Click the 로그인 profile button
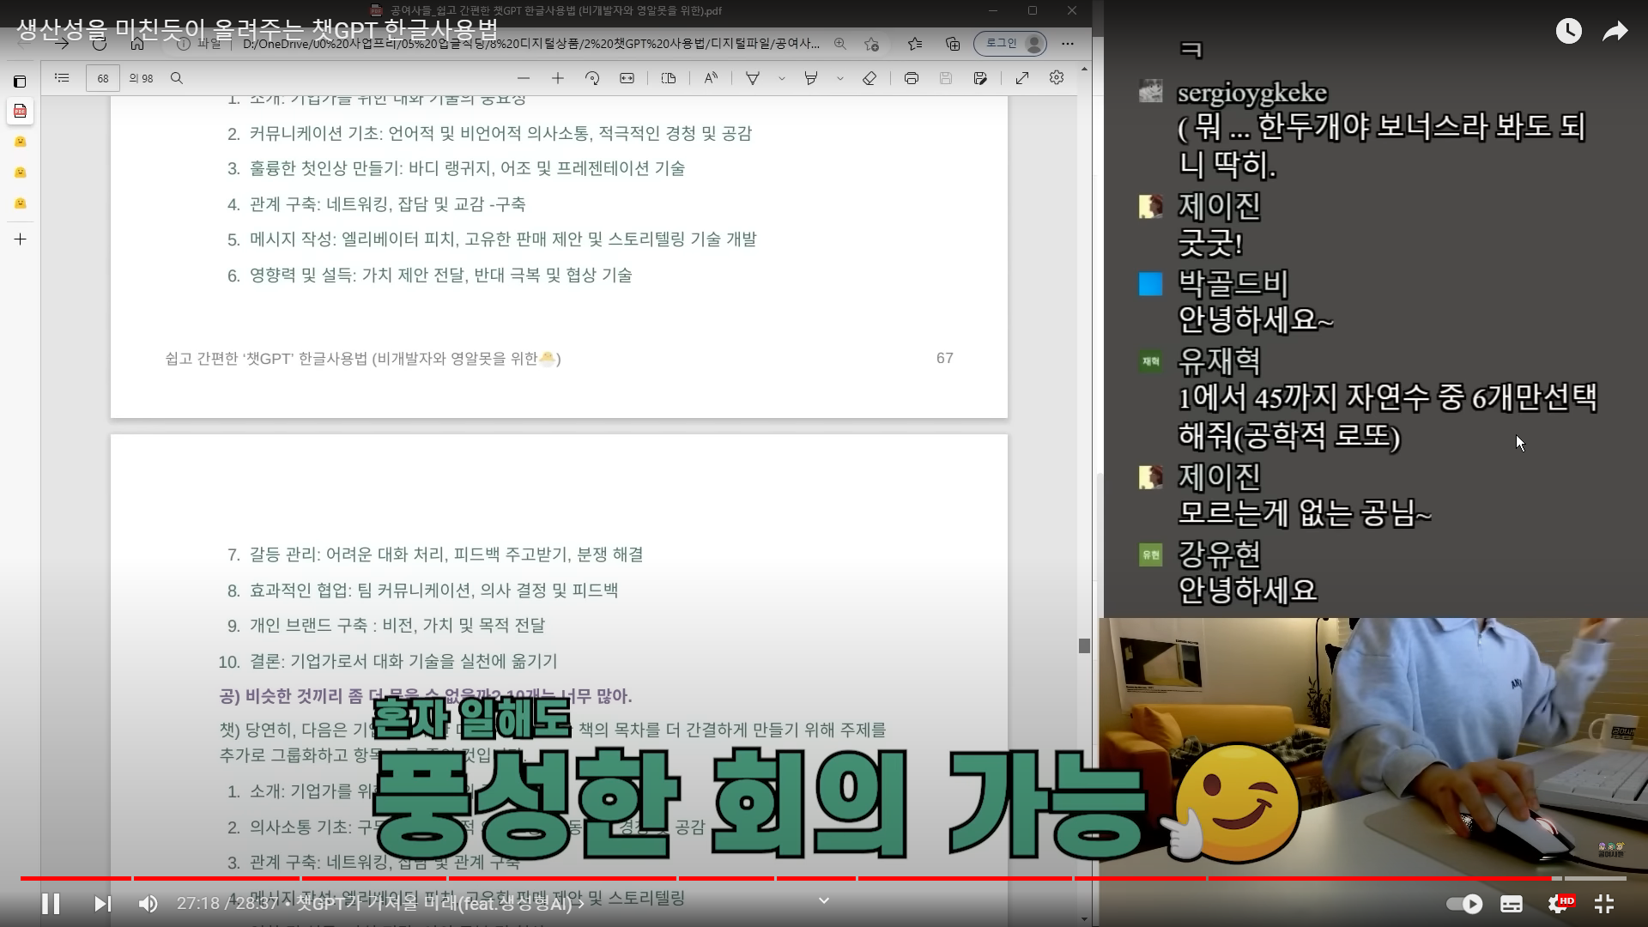The width and height of the screenshot is (1648, 927). tap(1010, 43)
